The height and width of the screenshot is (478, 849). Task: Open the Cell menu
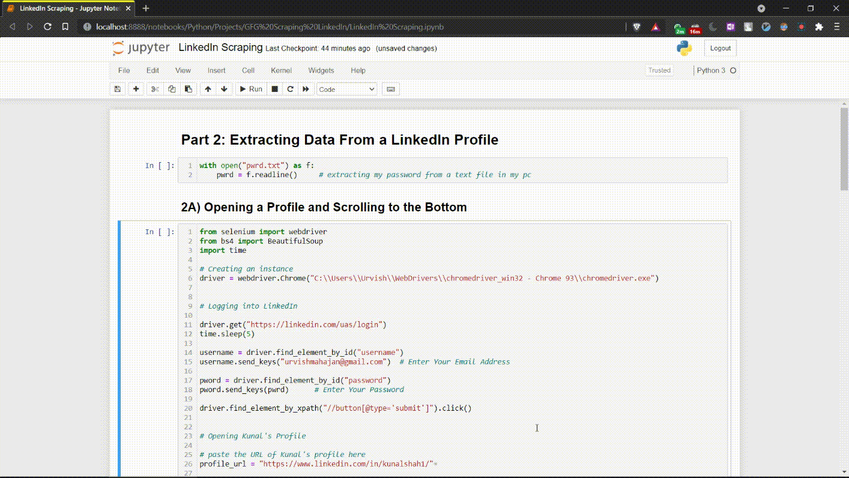248,70
